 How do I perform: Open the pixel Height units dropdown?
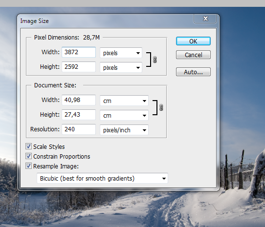[121, 67]
